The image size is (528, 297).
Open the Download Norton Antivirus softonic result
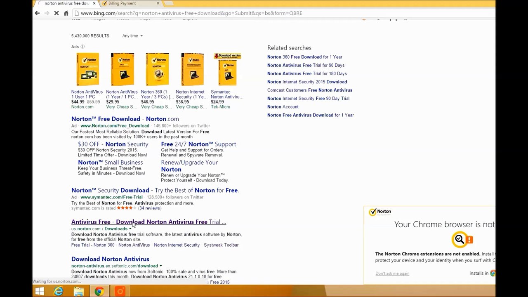tap(110, 259)
